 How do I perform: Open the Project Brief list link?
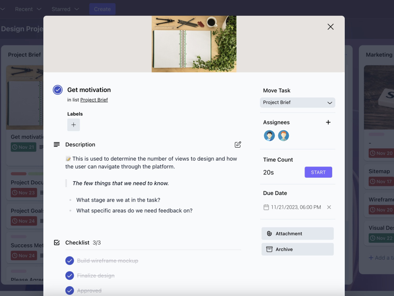(x=94, y=99)
